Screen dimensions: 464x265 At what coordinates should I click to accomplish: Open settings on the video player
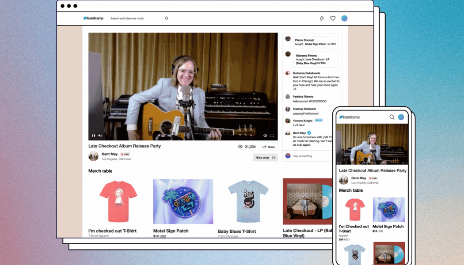pos(265,136)
